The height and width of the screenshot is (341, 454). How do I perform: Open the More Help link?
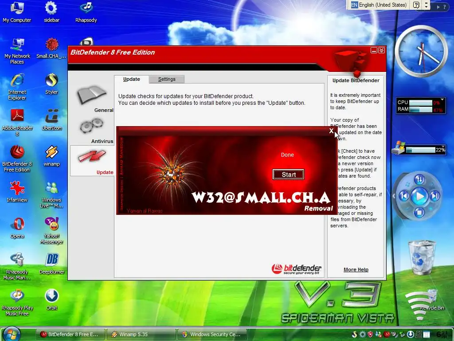point(356,270)
